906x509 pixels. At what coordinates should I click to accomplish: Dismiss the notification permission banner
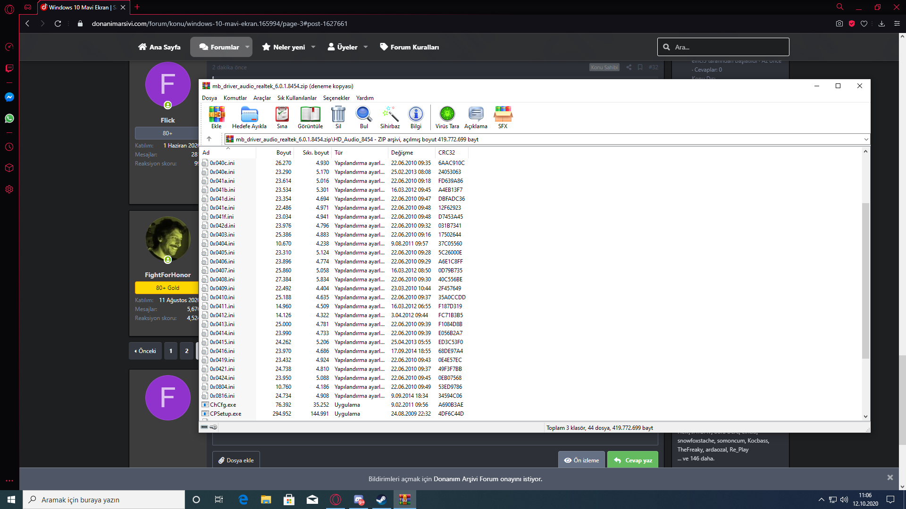click(x=890, y=477)
